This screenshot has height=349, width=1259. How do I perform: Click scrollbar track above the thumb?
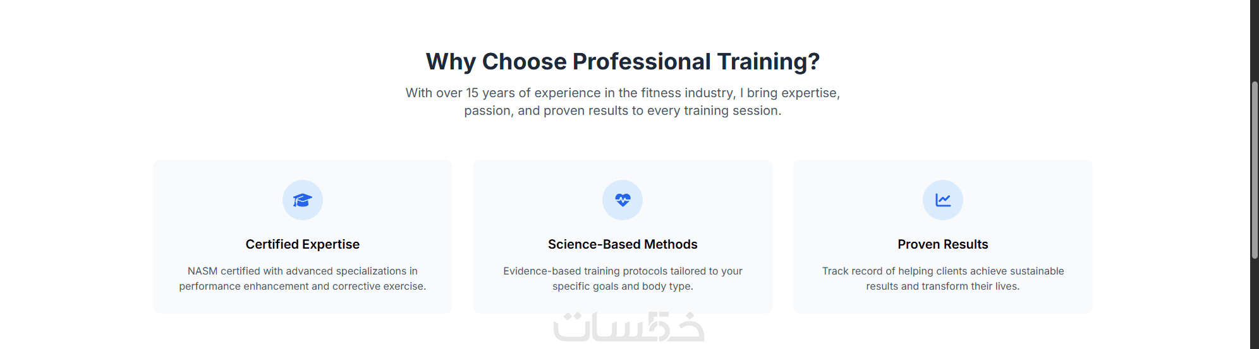pos(1255,38)
